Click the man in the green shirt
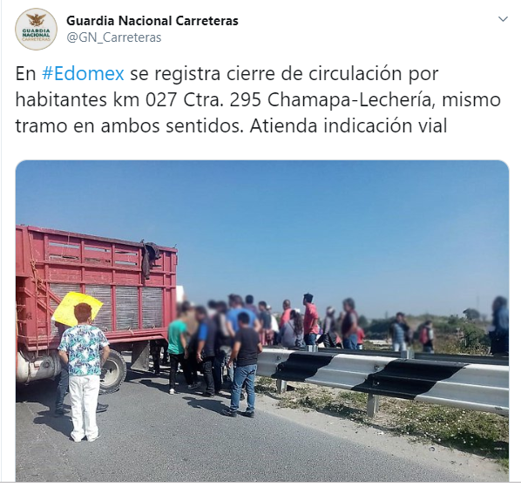The image size is (521, 487). [177, 348]
